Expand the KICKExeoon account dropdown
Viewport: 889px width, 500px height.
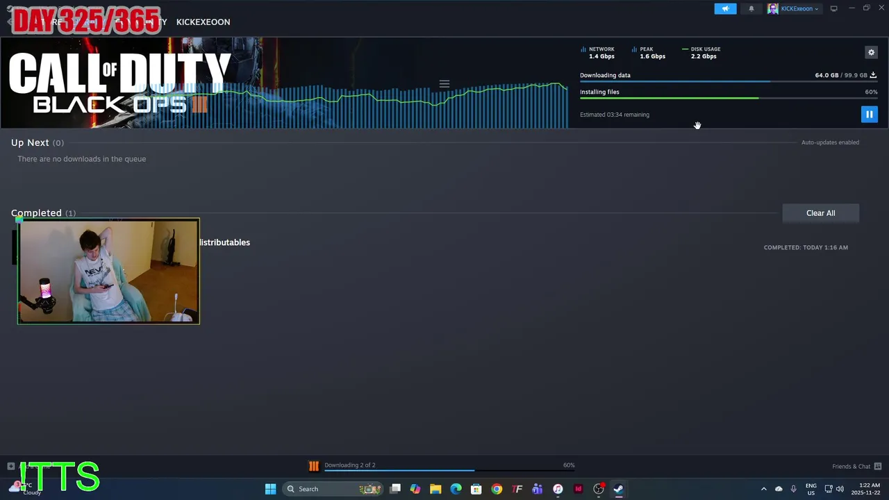799,8
